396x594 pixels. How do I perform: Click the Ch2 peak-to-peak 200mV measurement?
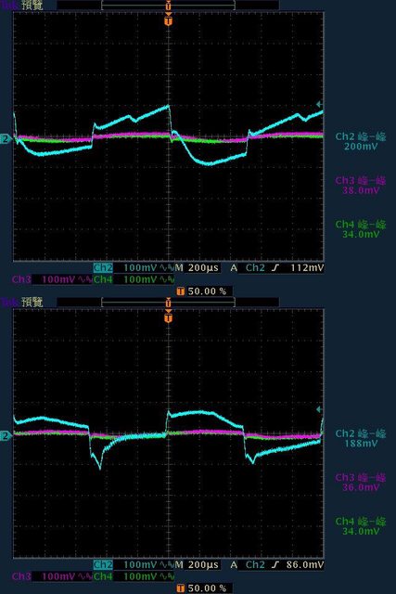tap(361, 141)
